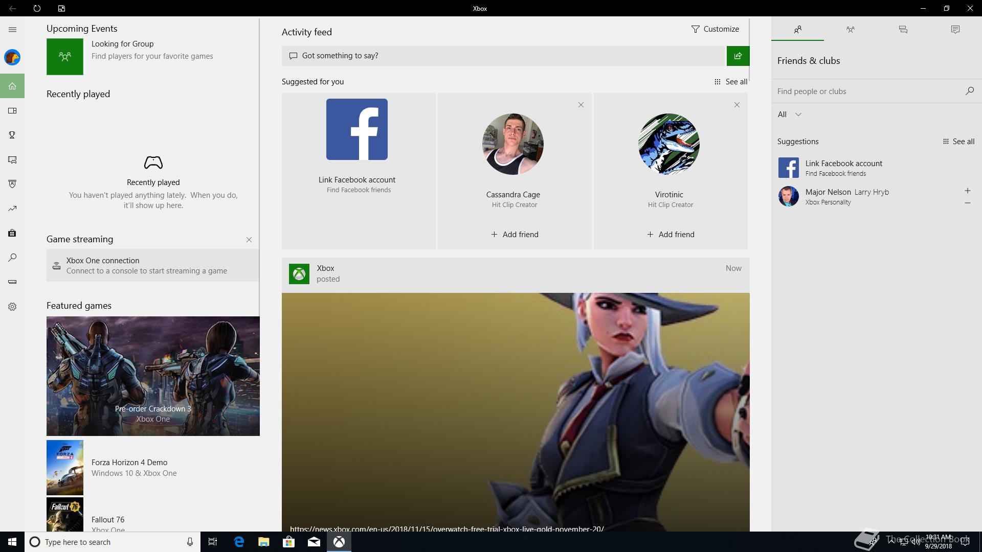Open the hamburger navigation menu
Image resolution: width=982 pixels, height=552 pixels.
click(x=12, y=30)
